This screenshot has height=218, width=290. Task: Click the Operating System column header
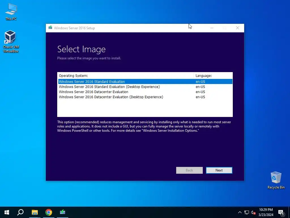[x=125, y=76]
